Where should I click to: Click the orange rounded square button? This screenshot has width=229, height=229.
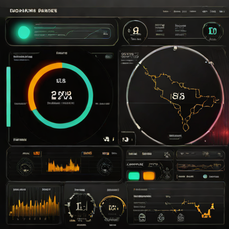click(149, 176)
